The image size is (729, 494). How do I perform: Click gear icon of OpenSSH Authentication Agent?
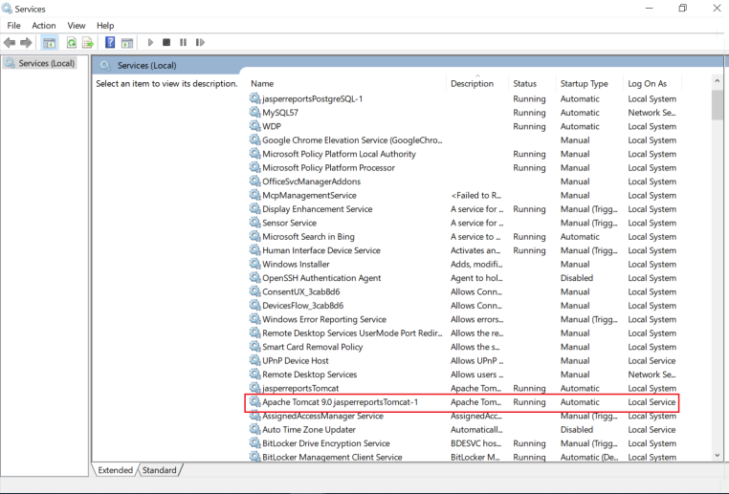pyautogui.click(x=254, y=278)
